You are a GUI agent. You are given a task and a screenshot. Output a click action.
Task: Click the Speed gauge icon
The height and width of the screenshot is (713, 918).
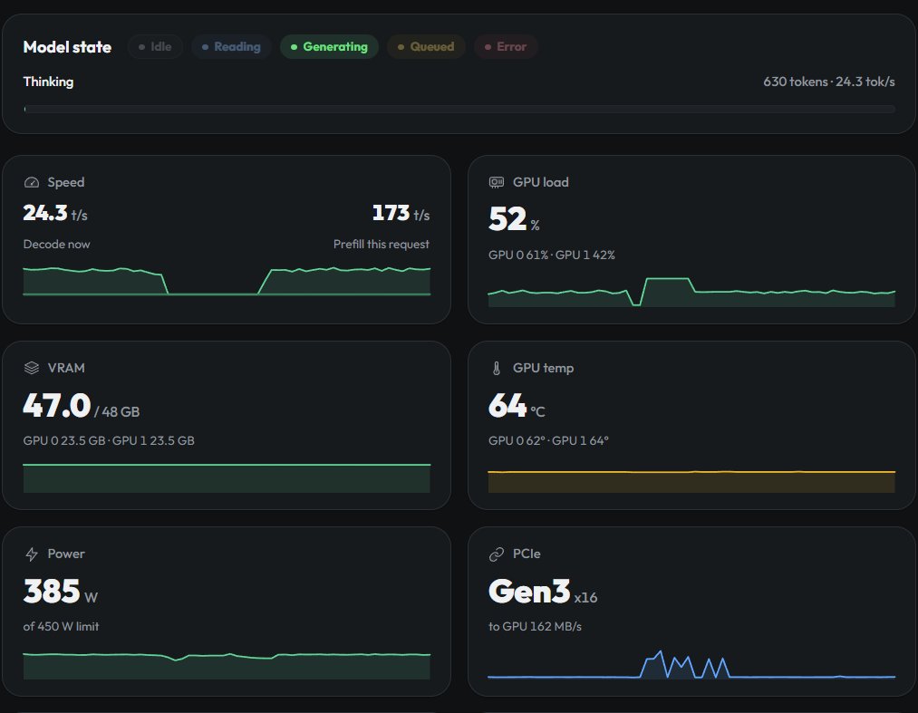click(32, 183)
